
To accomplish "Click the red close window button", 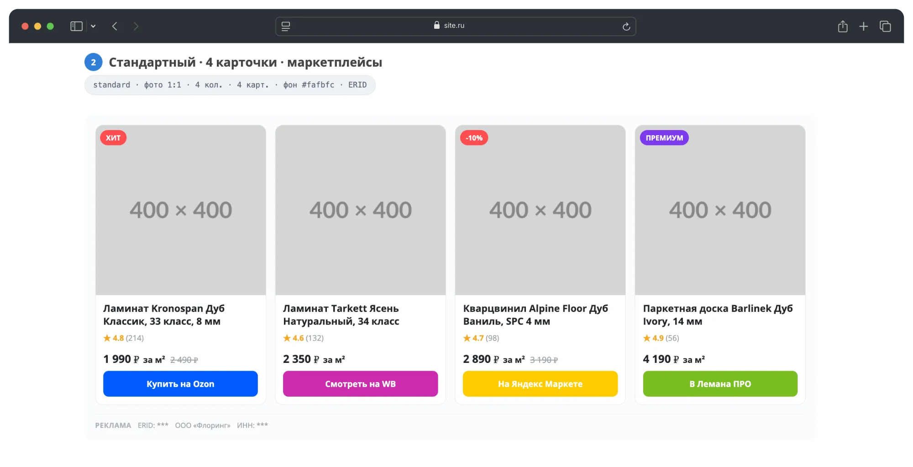I will pos(25,26).
